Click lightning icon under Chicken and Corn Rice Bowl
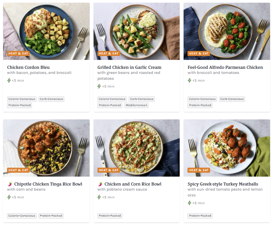Screen dimensions: 274x226 [99, 197]
